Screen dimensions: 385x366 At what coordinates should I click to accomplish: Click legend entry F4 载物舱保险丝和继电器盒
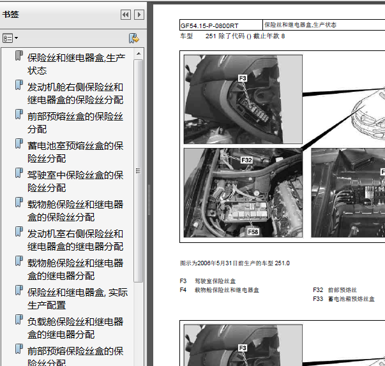pos(220,290)
